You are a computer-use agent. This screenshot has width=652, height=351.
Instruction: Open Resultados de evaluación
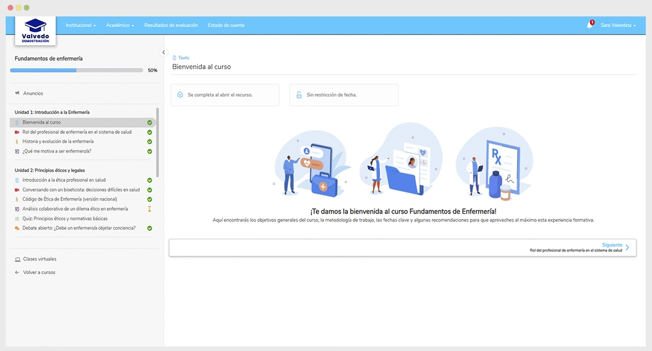[x=171, y=25]
